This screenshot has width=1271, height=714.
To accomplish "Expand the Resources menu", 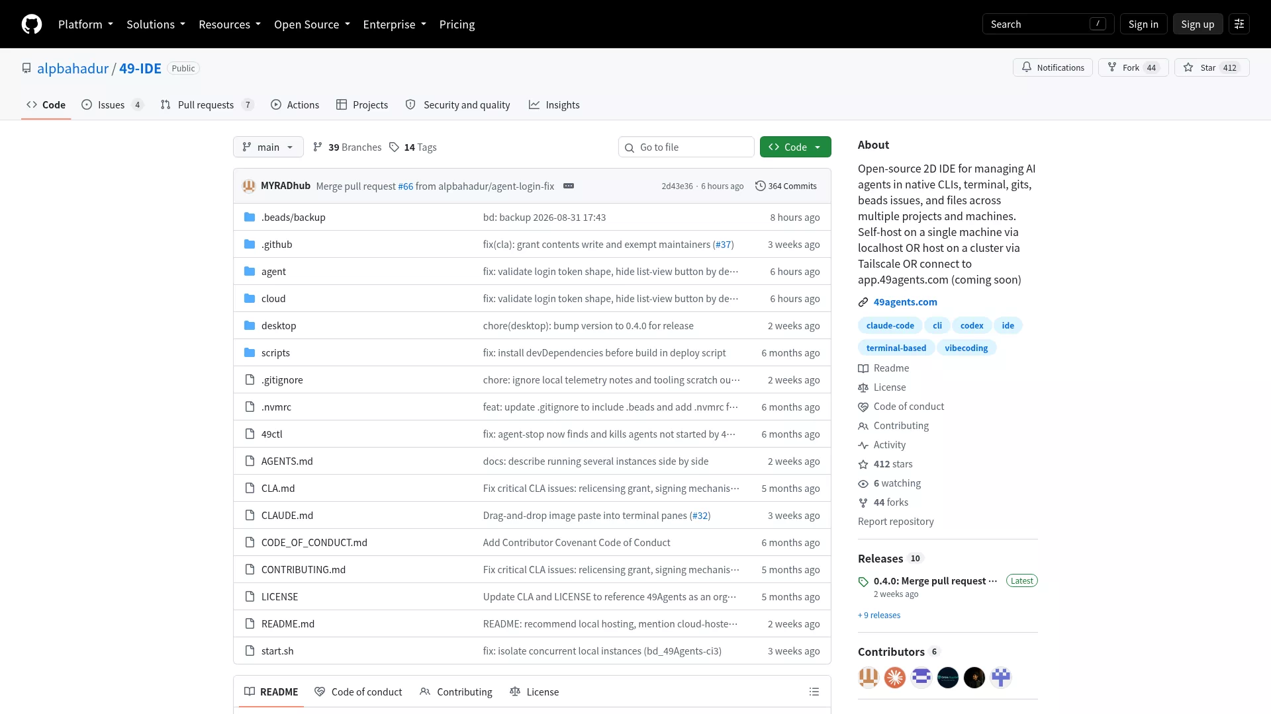I will point(230,24).
